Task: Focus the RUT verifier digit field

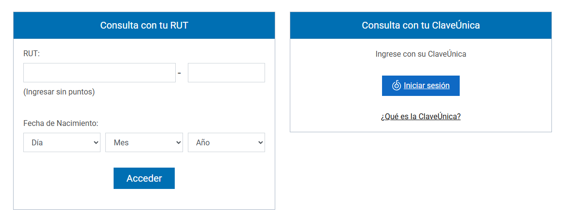Action: (226, 73)
